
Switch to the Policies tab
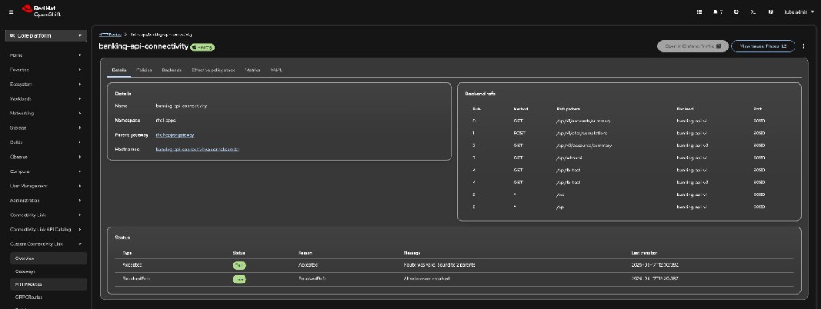pyautogui.click(x=144, y=70)
